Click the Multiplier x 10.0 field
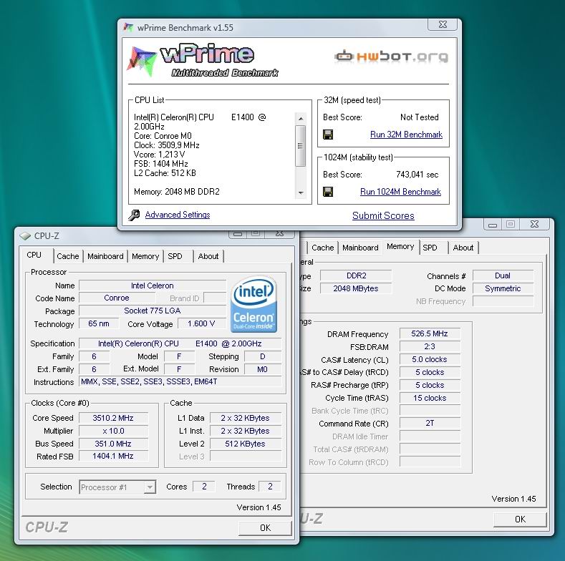The image size is (565, 561). (113, 431)
